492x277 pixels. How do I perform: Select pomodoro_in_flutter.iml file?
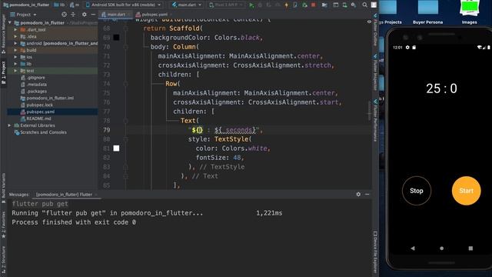click(47, 98)
